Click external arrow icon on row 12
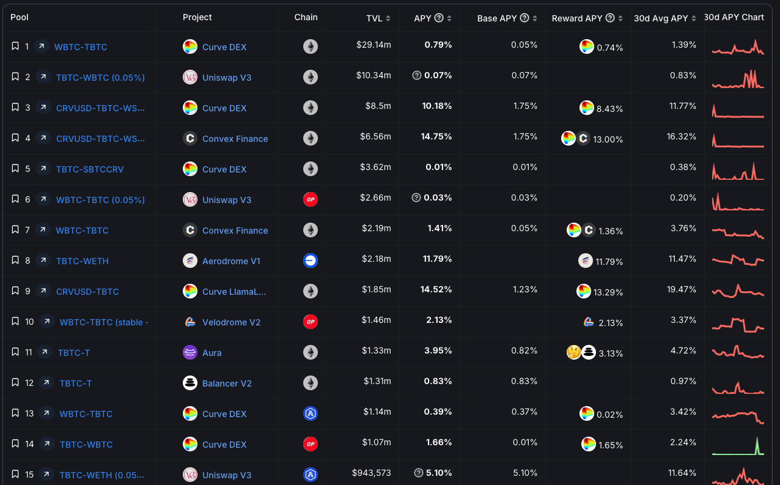Screen dimensions: 780x485 pos(46,382)
